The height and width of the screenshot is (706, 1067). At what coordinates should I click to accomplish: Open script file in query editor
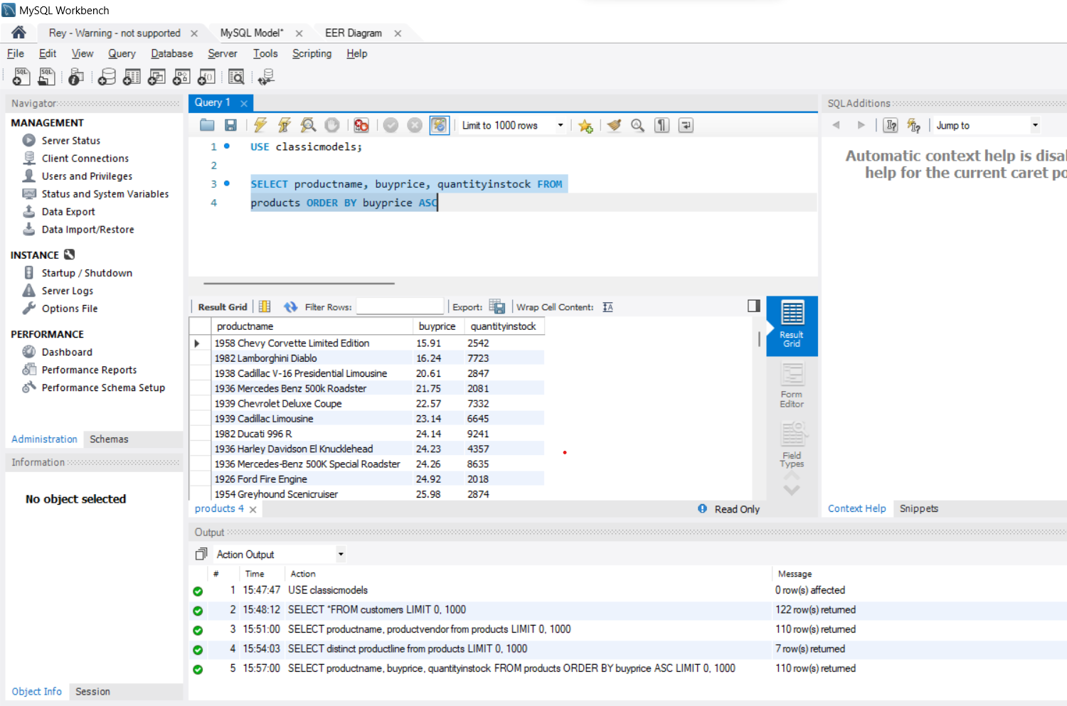[207, 125]
